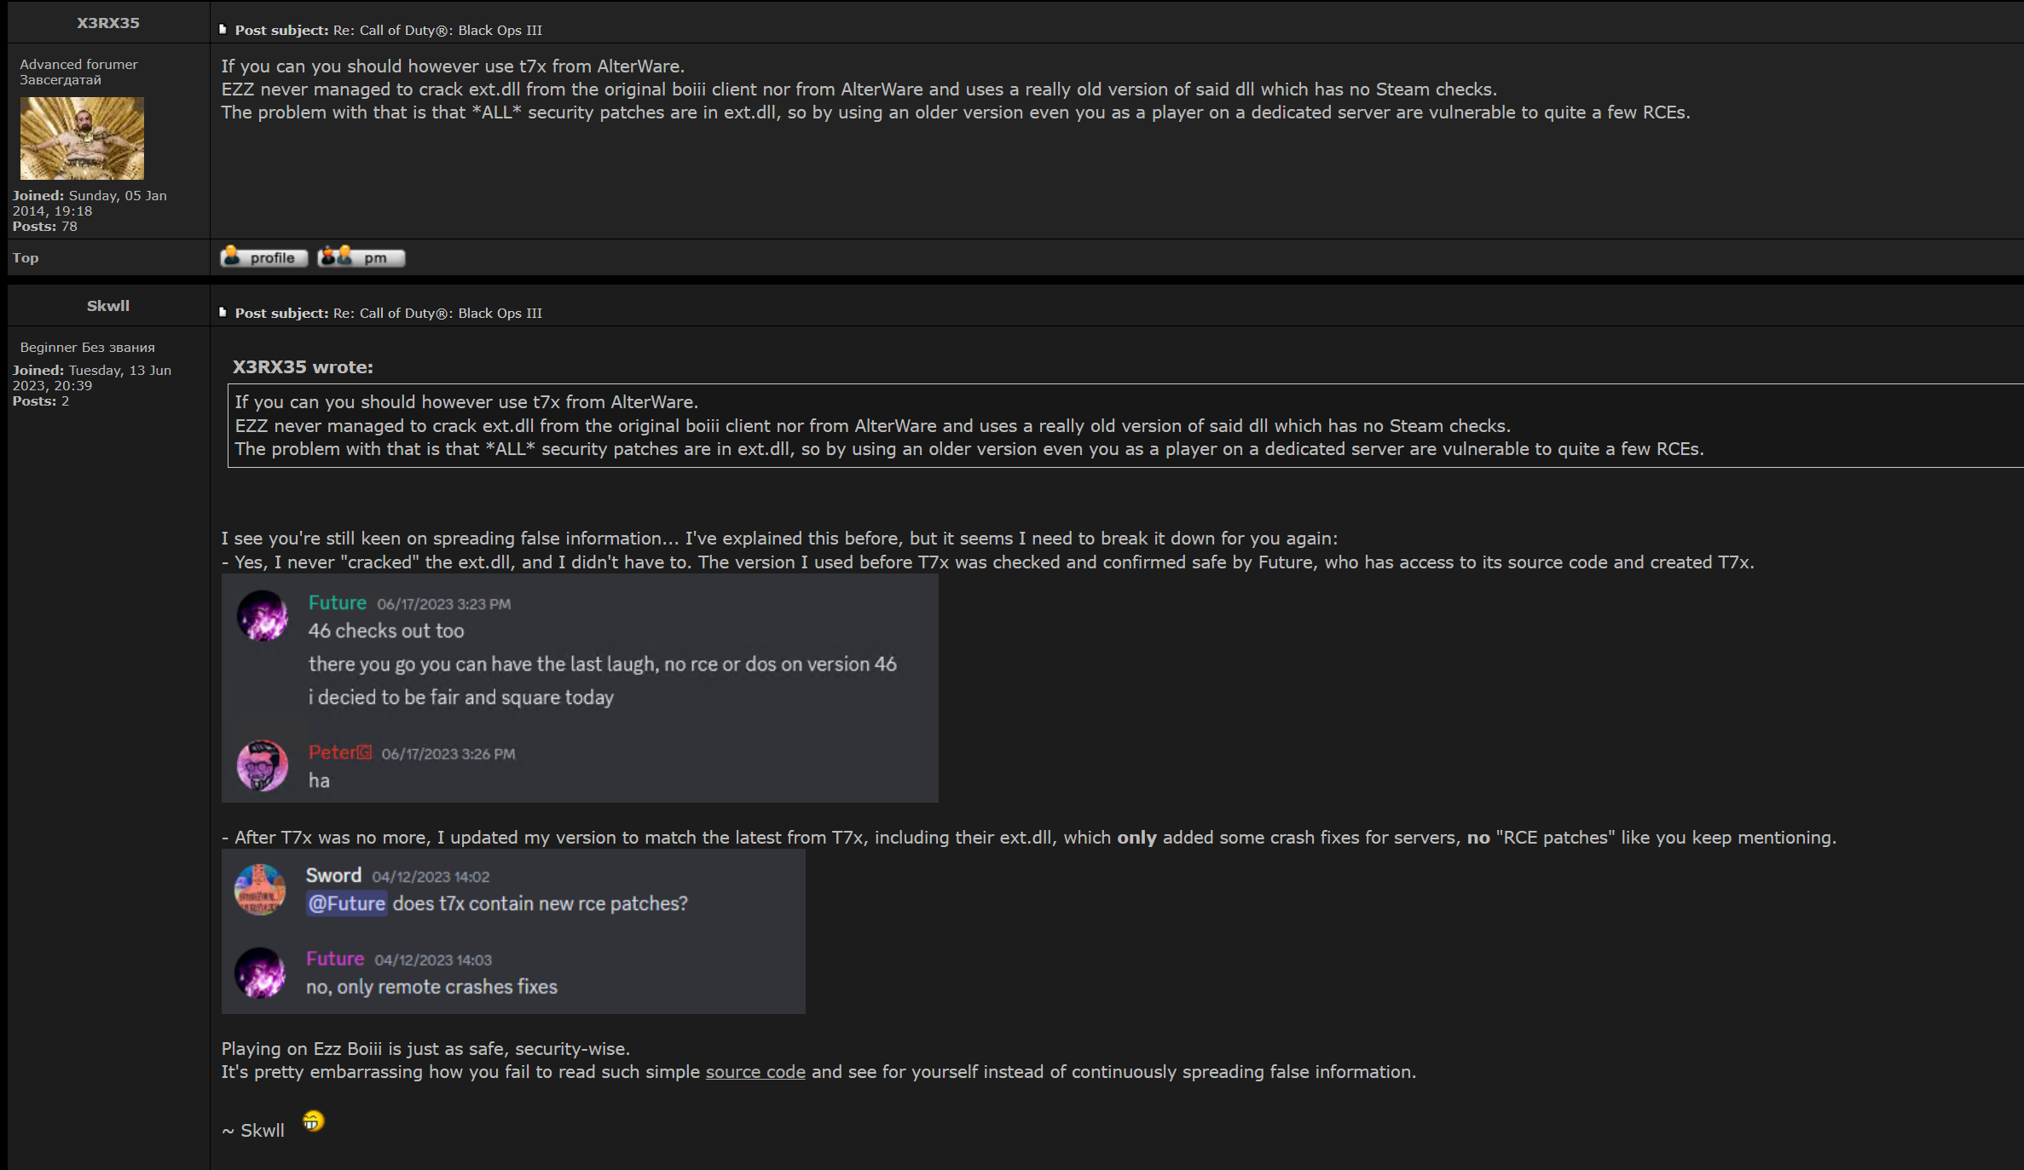2024x1170 pixels.
Task: Open X3RX35's golden avatar image
Action: tap(82, 138)
